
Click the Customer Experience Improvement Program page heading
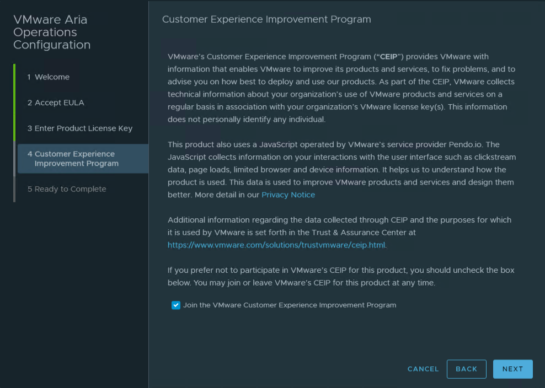coord(266,19)
